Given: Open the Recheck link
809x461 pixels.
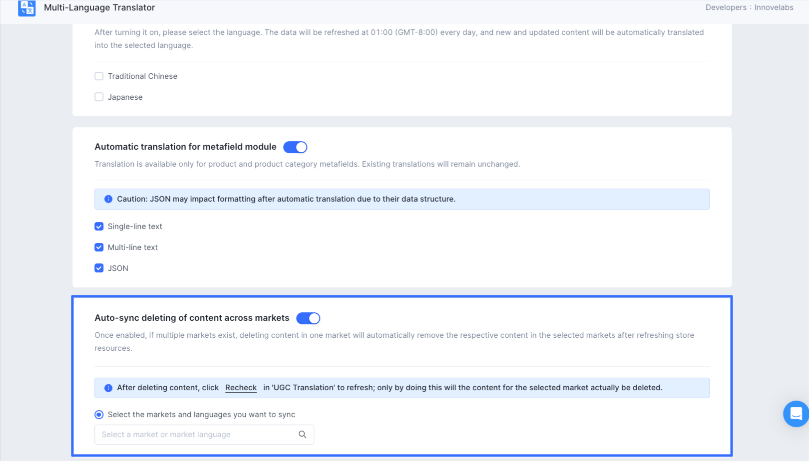Looking at the screenshot, I should point(241,388).
